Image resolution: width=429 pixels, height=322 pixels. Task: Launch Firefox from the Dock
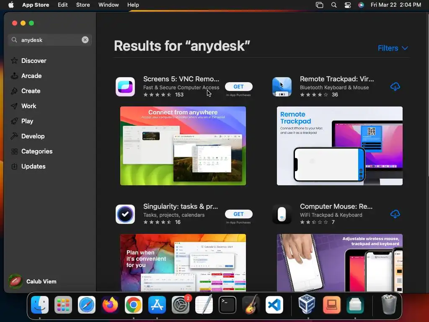[x=110, y=305]
